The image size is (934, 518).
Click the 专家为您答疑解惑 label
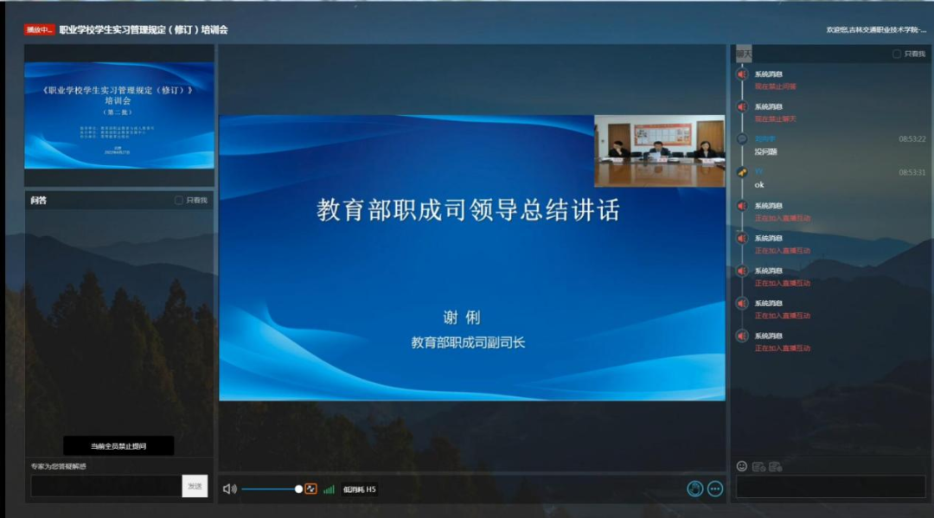[59, 466]
